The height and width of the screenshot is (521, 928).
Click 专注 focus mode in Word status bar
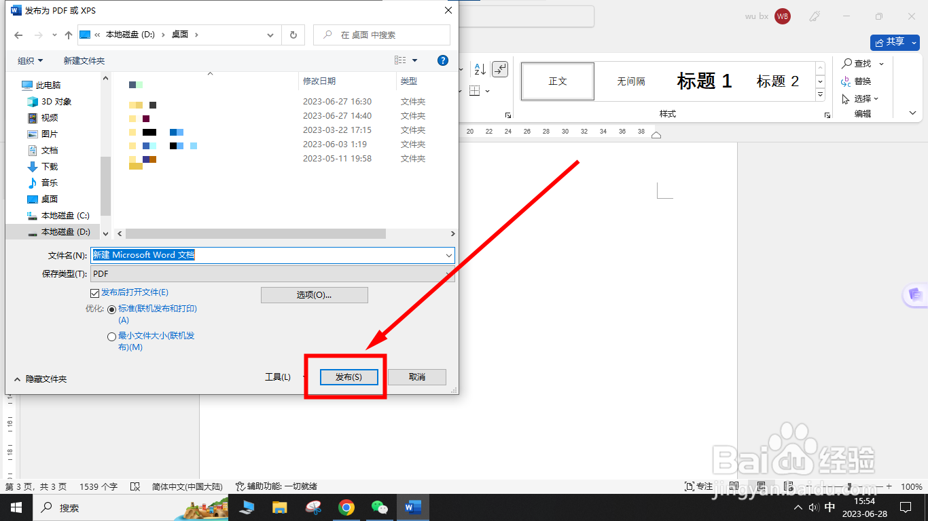click(698, 486)
